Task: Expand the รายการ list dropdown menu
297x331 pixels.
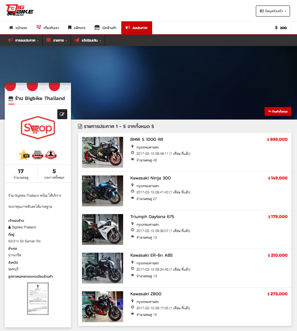Action: coord(57,40)
